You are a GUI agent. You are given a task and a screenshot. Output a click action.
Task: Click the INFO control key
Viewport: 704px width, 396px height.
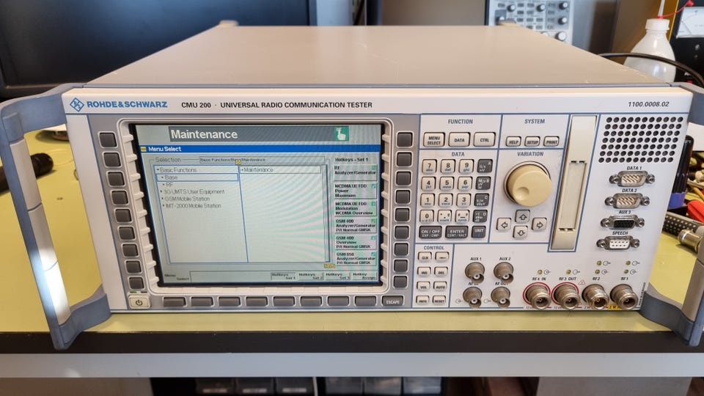(422, 300)
